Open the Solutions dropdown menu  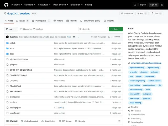[x=30, y=5]
